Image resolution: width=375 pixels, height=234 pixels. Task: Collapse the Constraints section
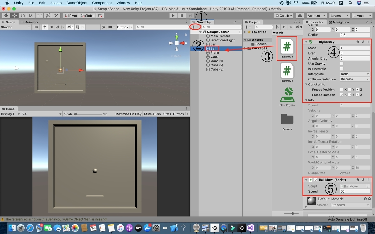coord(306,85)
